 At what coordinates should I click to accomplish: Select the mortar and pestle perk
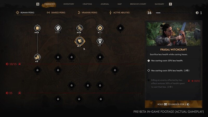click(x=37, y=57)
